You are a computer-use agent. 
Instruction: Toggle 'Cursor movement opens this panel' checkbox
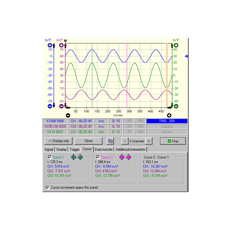pyautogui.click(x=47, y=187)
